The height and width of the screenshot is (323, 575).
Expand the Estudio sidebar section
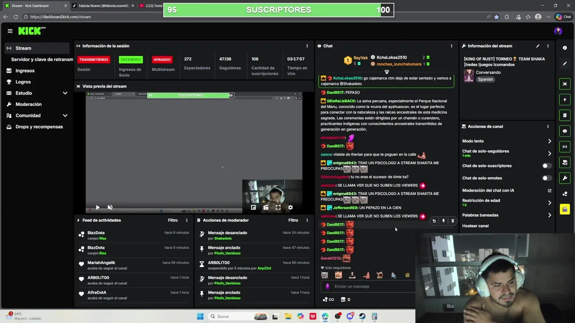(x=65, y=93)
